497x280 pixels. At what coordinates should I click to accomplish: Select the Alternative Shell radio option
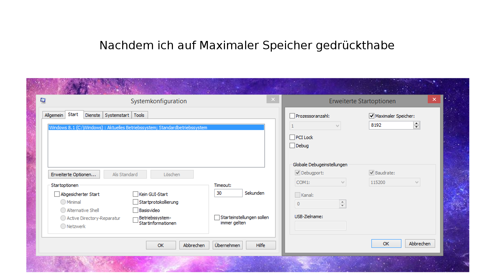tap(63, 210)
